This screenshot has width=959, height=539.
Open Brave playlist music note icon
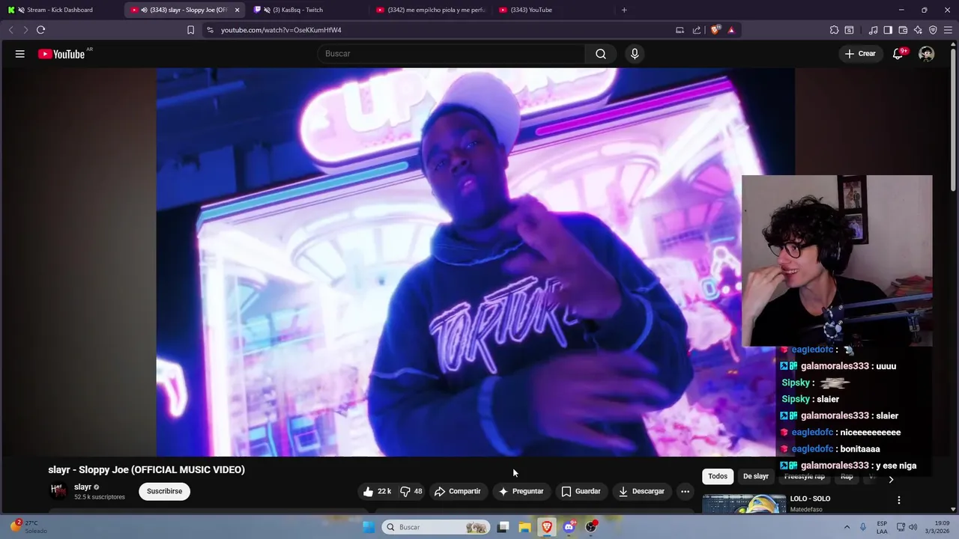pos(873,30)
